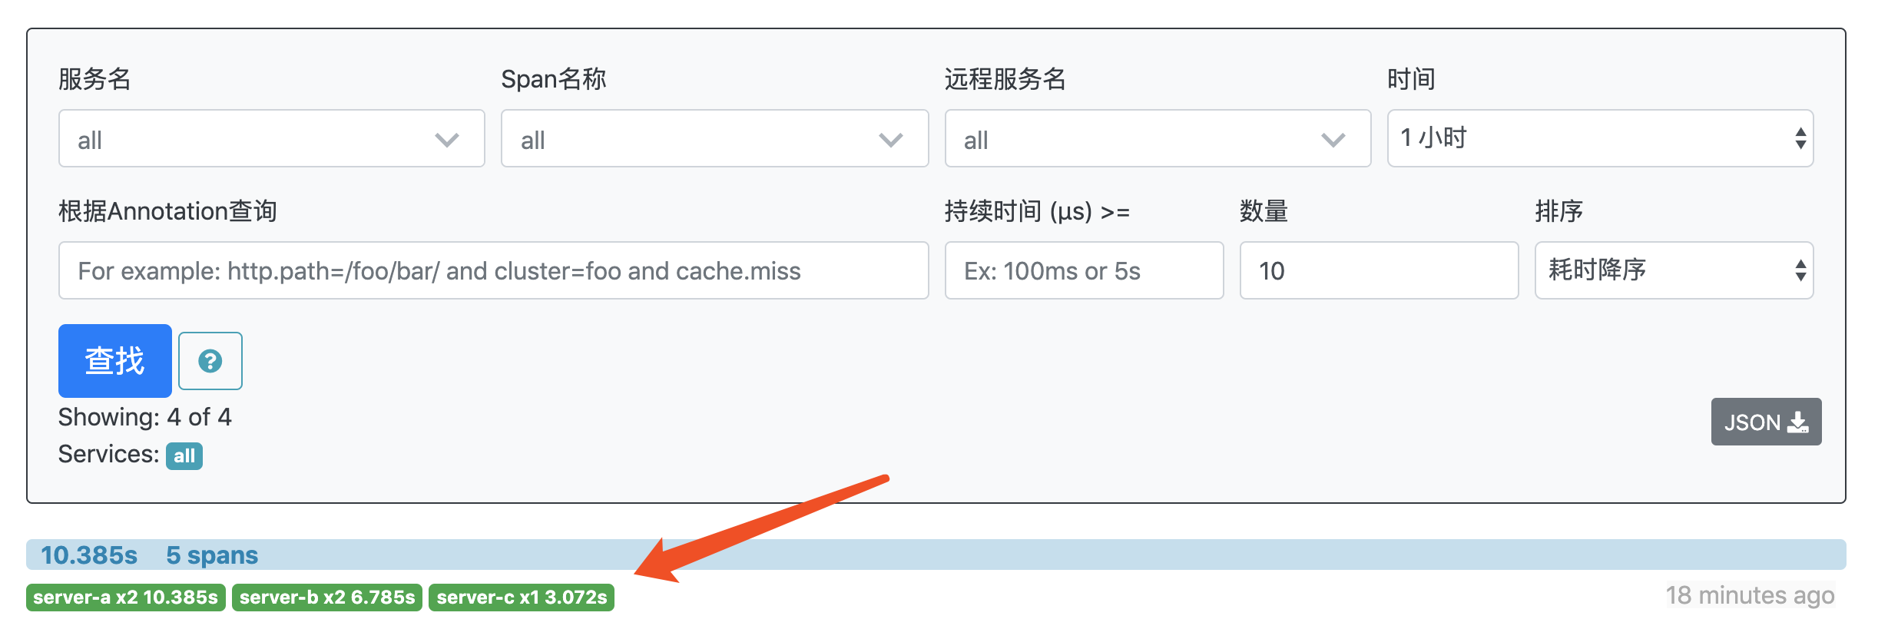
Task: Click the question mark help icon
Action: (x=210, y=361)
